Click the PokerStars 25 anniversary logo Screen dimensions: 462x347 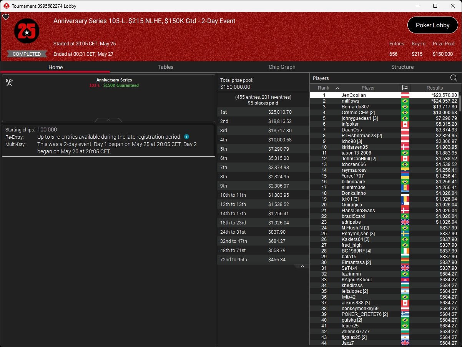(x=27, y=31)
